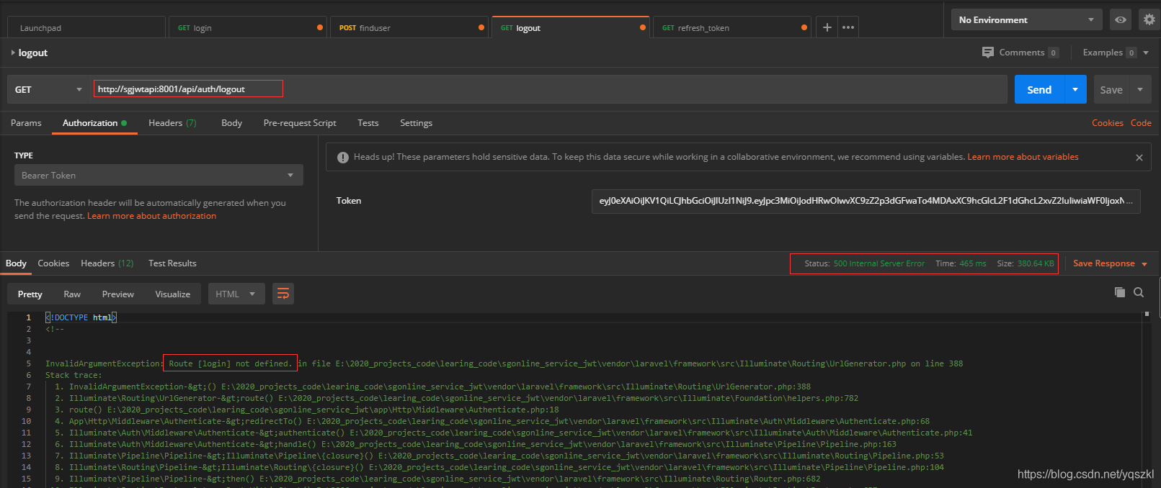This screenshot has width=1161, height=488.
Task: Copy response body to clipboard icon
Action: tap(1119, 292)
